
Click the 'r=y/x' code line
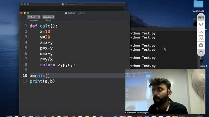pos(46,59)
